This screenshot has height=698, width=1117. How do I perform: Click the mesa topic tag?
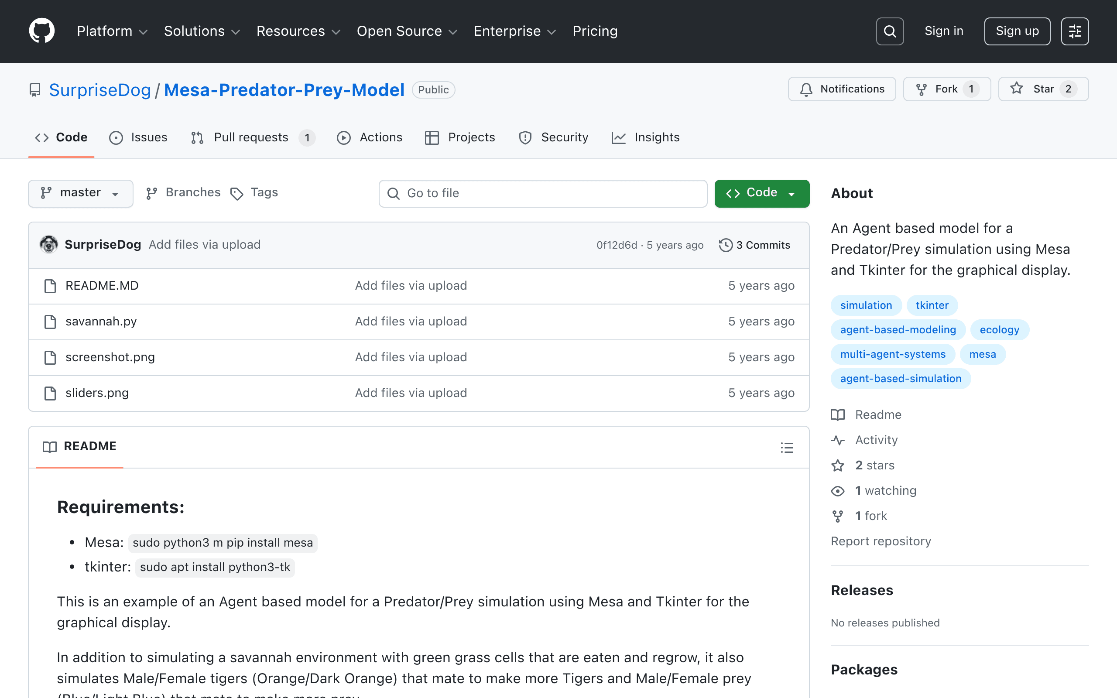pos(983,354)
